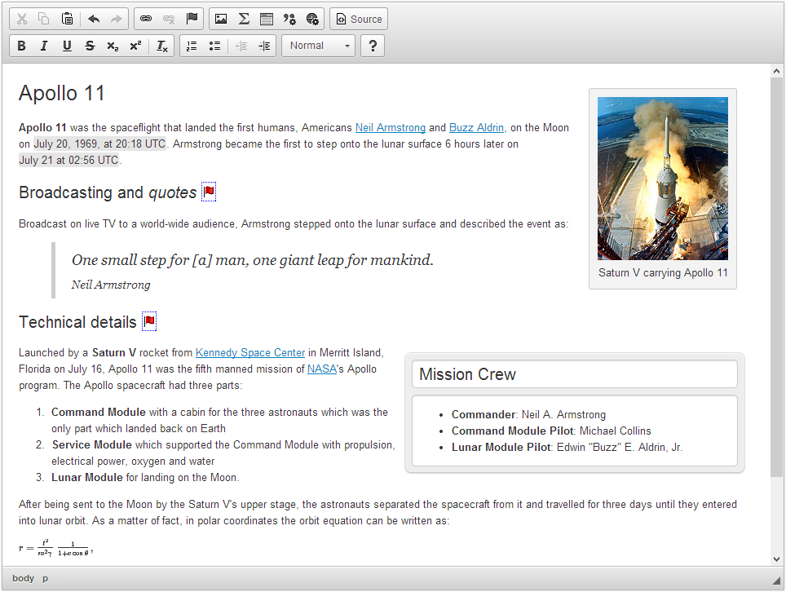Select the orbit equation math formula

(x=56, y=548)
